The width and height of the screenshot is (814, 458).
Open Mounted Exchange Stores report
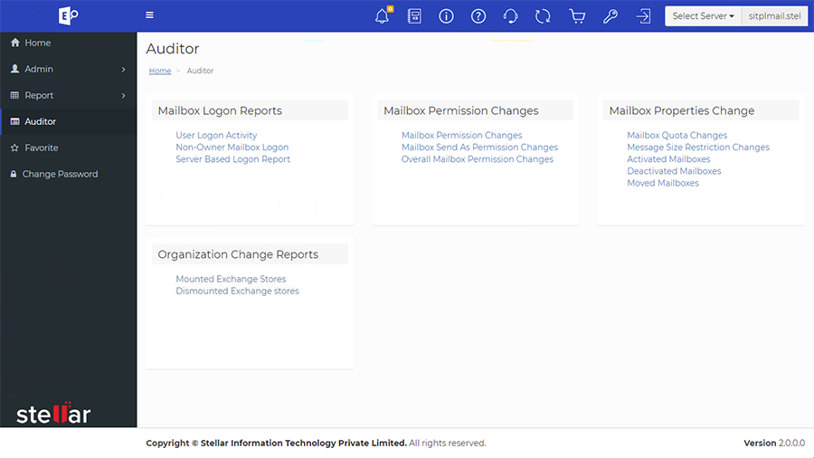click(231, 279)
